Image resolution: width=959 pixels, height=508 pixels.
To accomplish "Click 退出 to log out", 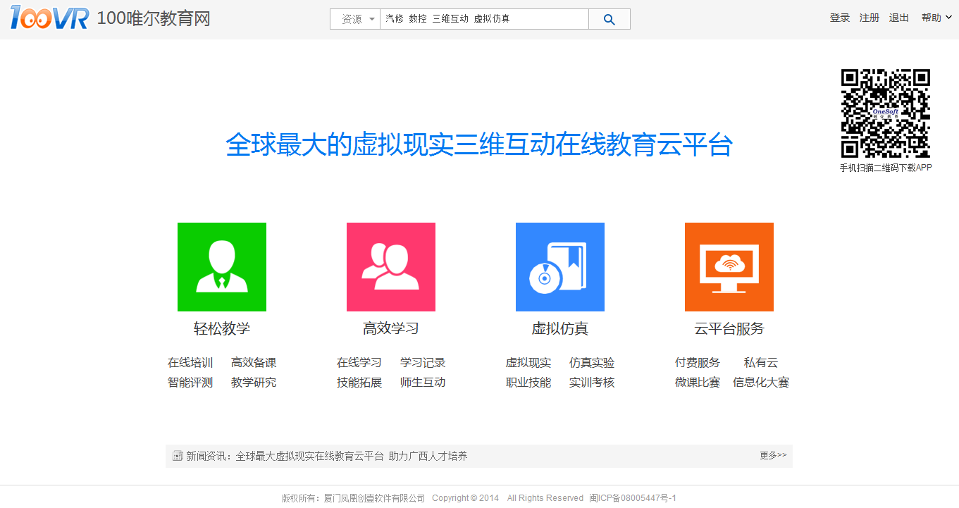I will click(x=899, y=18).
